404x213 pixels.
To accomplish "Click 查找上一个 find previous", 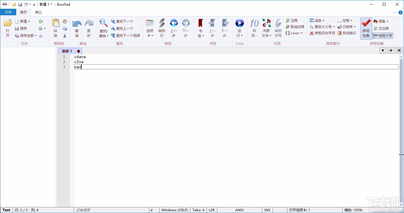I will [x=122, y=29].
